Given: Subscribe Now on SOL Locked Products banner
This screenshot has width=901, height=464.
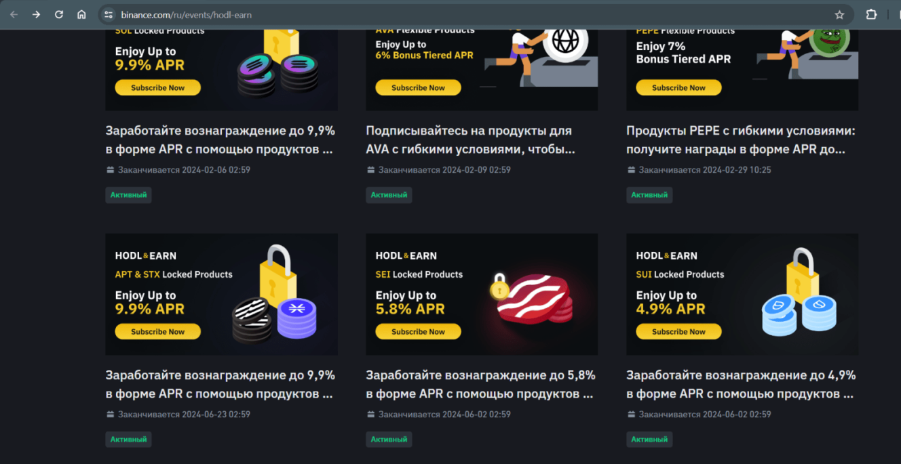Looking at the screenshot, I should tap(157, 87).
